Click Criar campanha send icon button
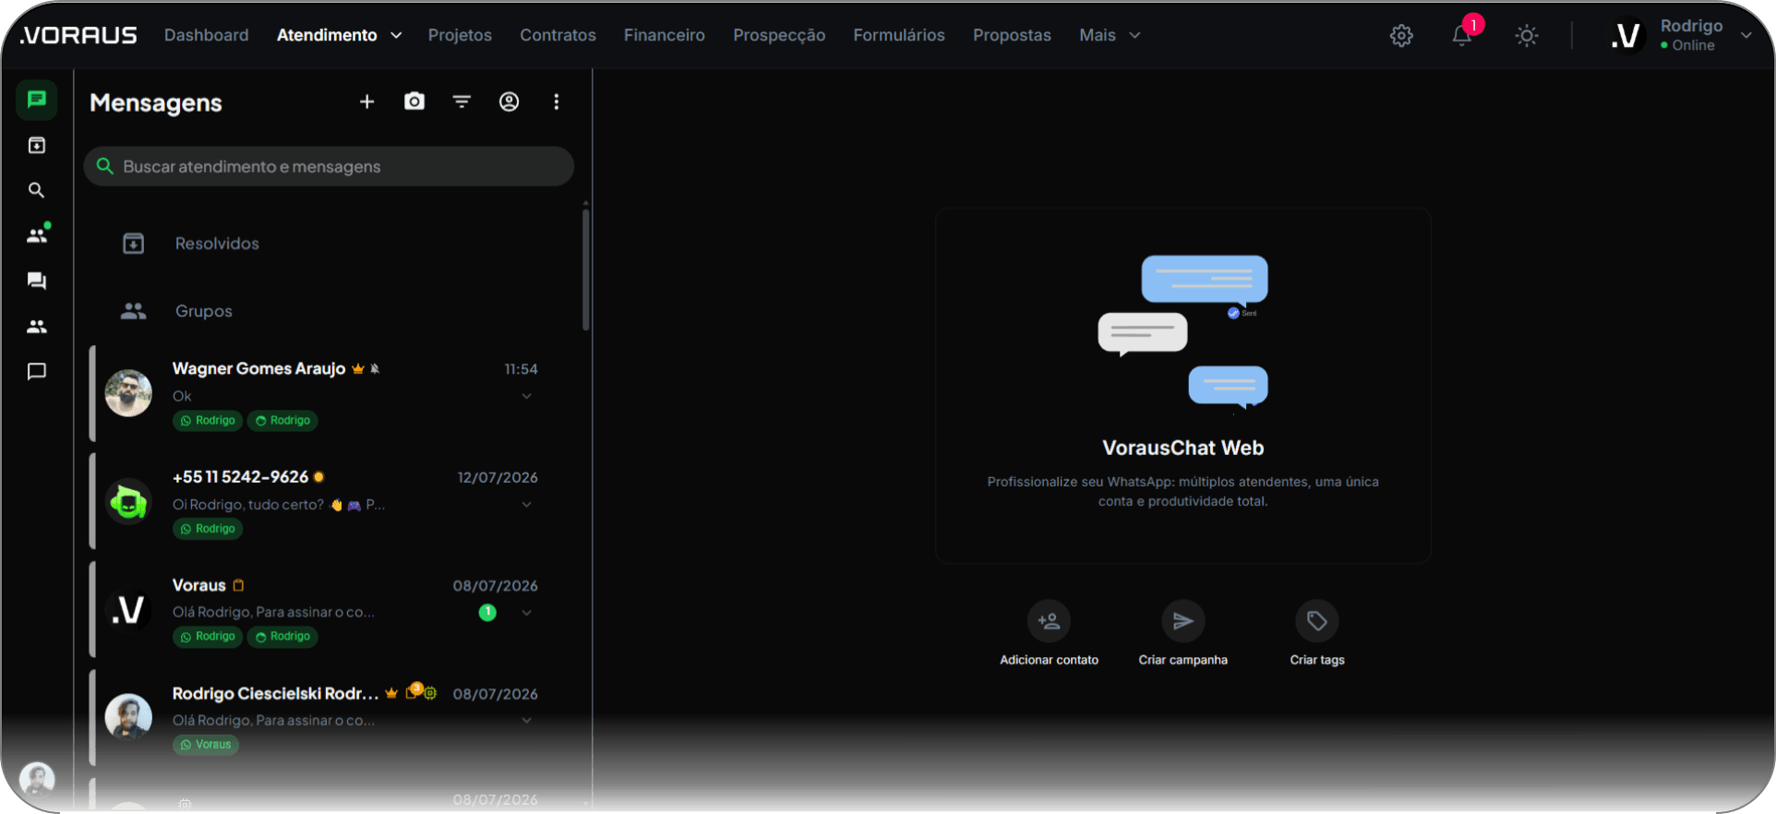Screen dimensions: 1776x814 pyautogui.click(x=1183, y=621)
